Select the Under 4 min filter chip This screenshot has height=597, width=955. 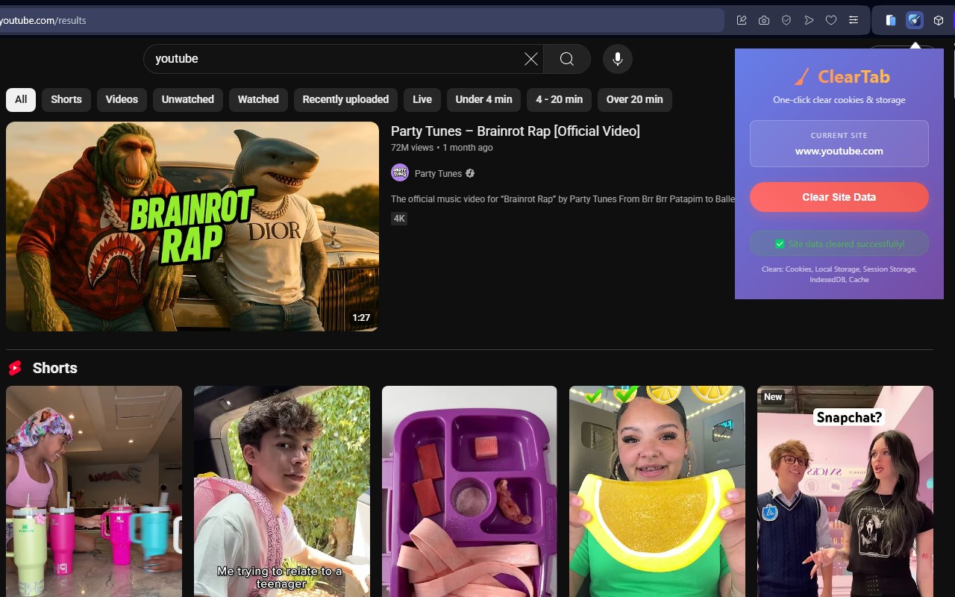pos(483,99)
